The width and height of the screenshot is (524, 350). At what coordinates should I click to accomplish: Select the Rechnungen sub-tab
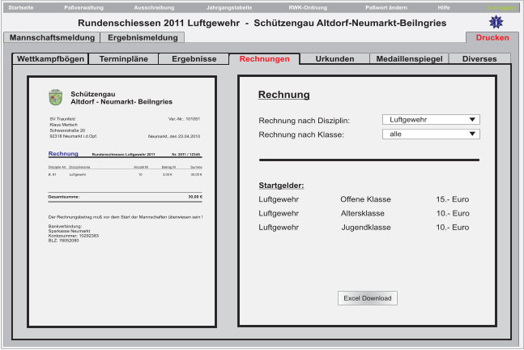264,59
